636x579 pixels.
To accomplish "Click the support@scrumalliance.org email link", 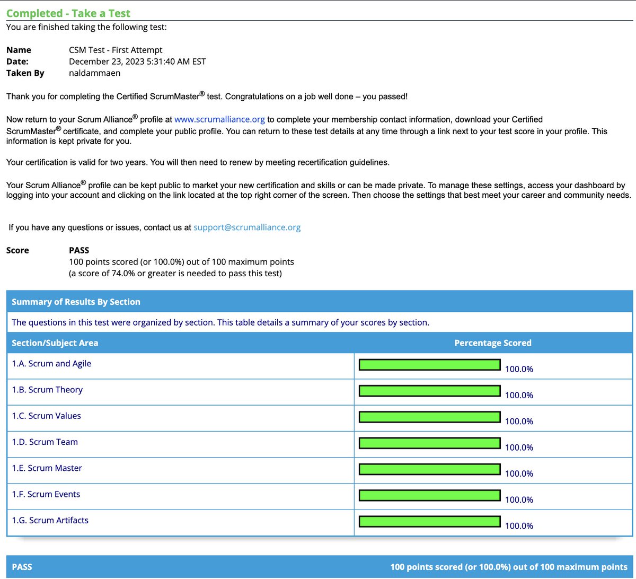I will coord(247,227).
